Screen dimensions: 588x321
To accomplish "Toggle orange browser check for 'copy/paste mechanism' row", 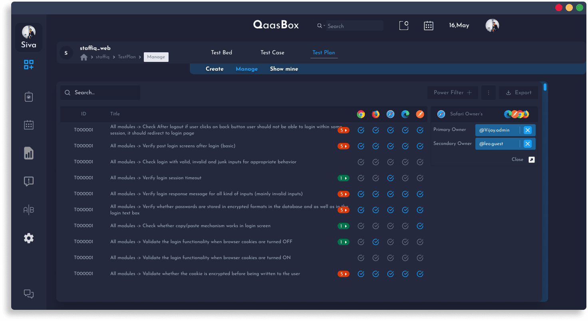I will pyautogui.click(x=420, y=226).
